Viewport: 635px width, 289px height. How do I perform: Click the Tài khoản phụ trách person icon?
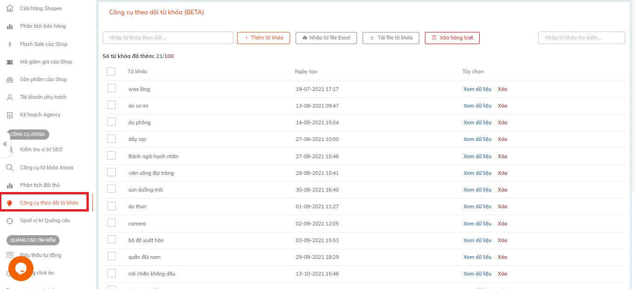pos(10,97)
